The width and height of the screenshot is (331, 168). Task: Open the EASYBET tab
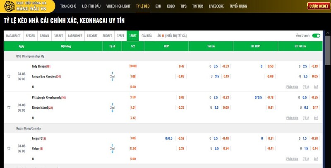point(92,36)
